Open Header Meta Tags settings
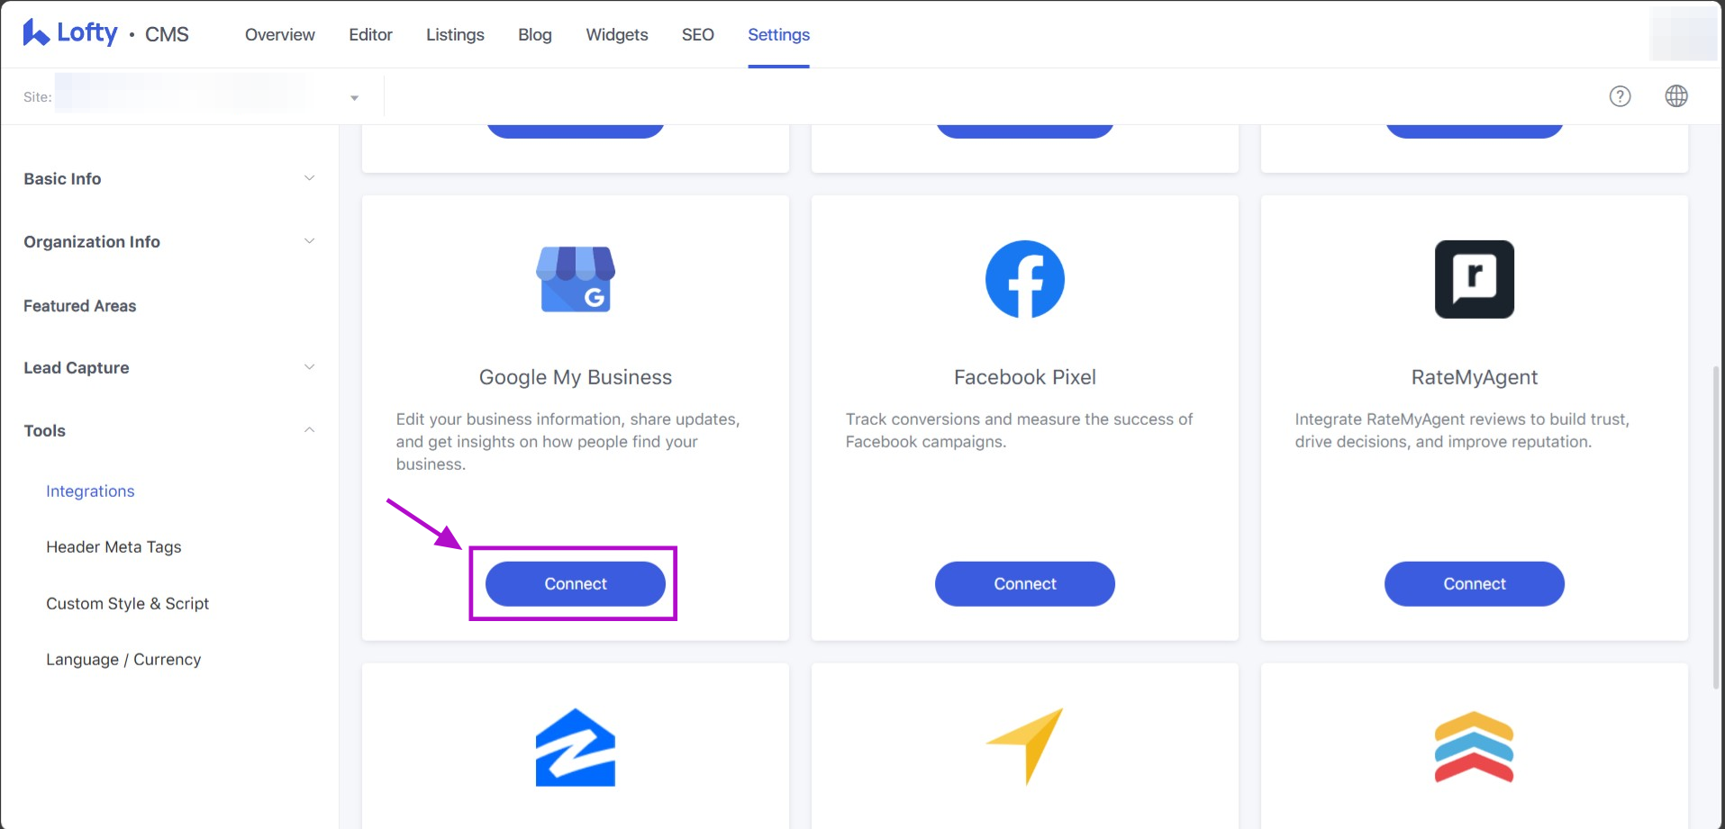 pos(113,547)
